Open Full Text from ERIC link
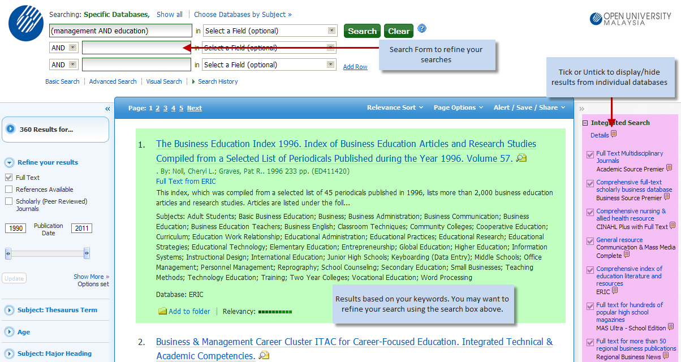Screen dimensions: 681x362 click(186, 182)
